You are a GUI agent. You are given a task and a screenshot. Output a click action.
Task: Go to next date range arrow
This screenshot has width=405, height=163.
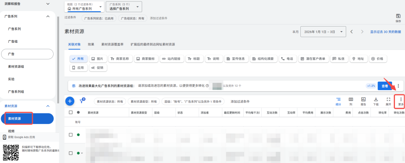pyautogui.click(x=362, y=32)
